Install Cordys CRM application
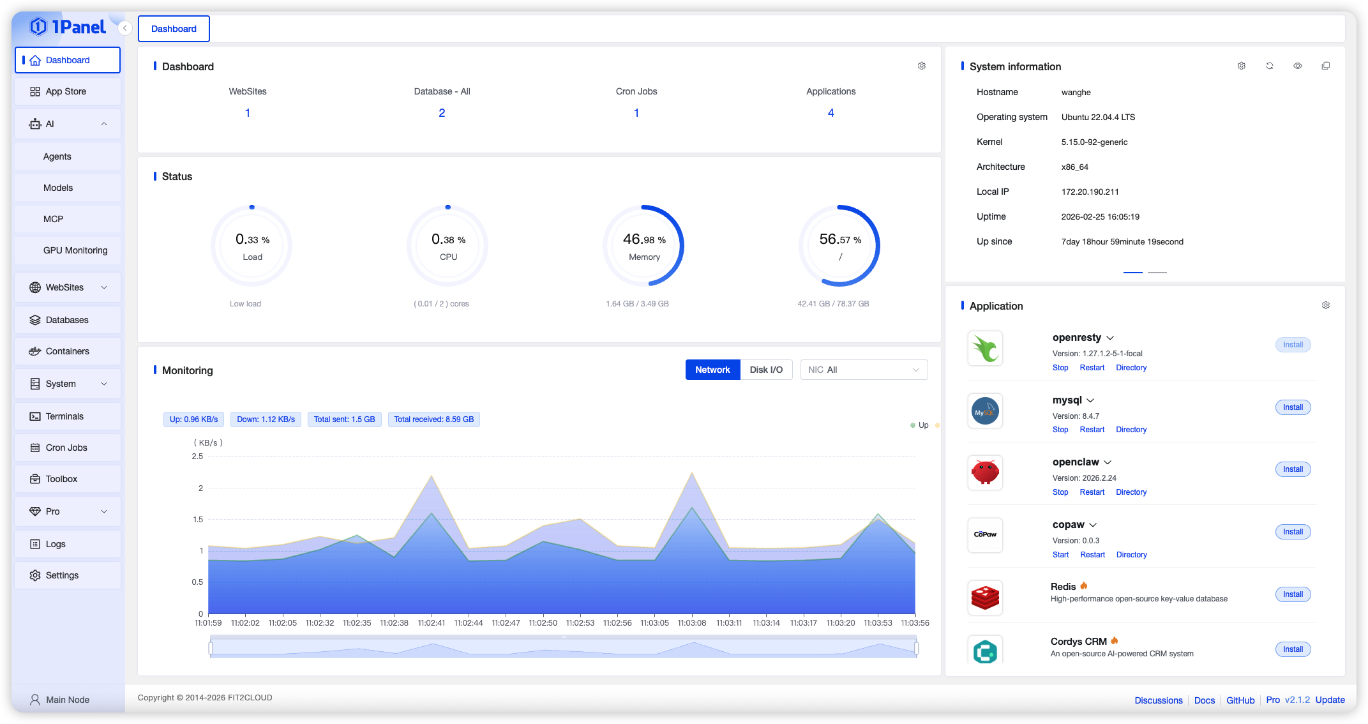 (x=1292, y=649)
